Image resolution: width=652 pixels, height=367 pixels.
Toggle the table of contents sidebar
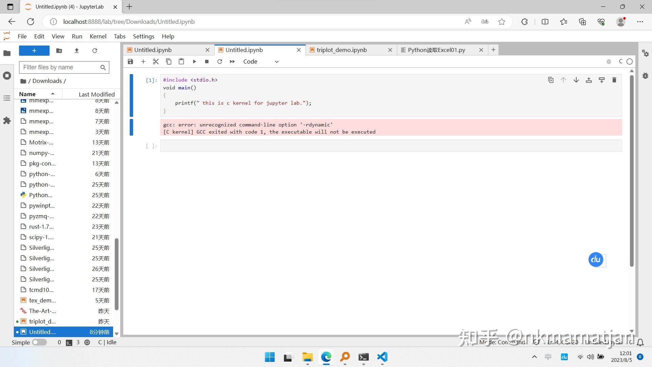[7, 98]
